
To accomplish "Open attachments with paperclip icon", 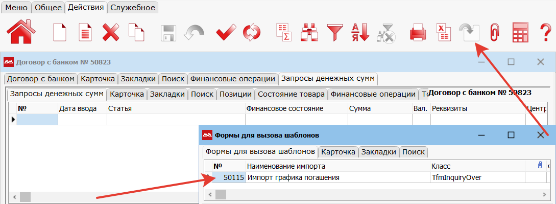I will click(494, 32).
